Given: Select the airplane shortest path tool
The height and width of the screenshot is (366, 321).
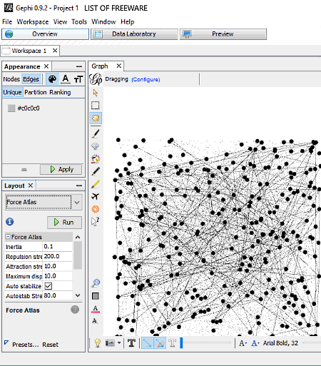Looking at the screenshot, I should click(x=96, y=196).
